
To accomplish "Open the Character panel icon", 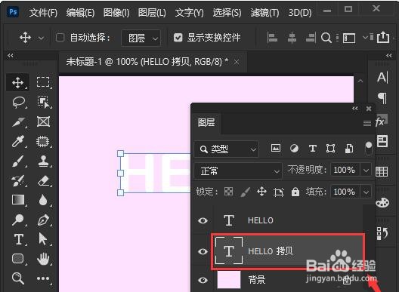I will (x=382, y=77).
